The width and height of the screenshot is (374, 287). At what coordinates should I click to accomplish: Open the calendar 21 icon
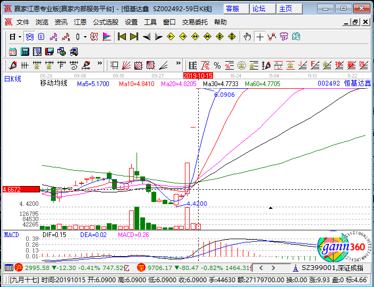tap(12, 52)
